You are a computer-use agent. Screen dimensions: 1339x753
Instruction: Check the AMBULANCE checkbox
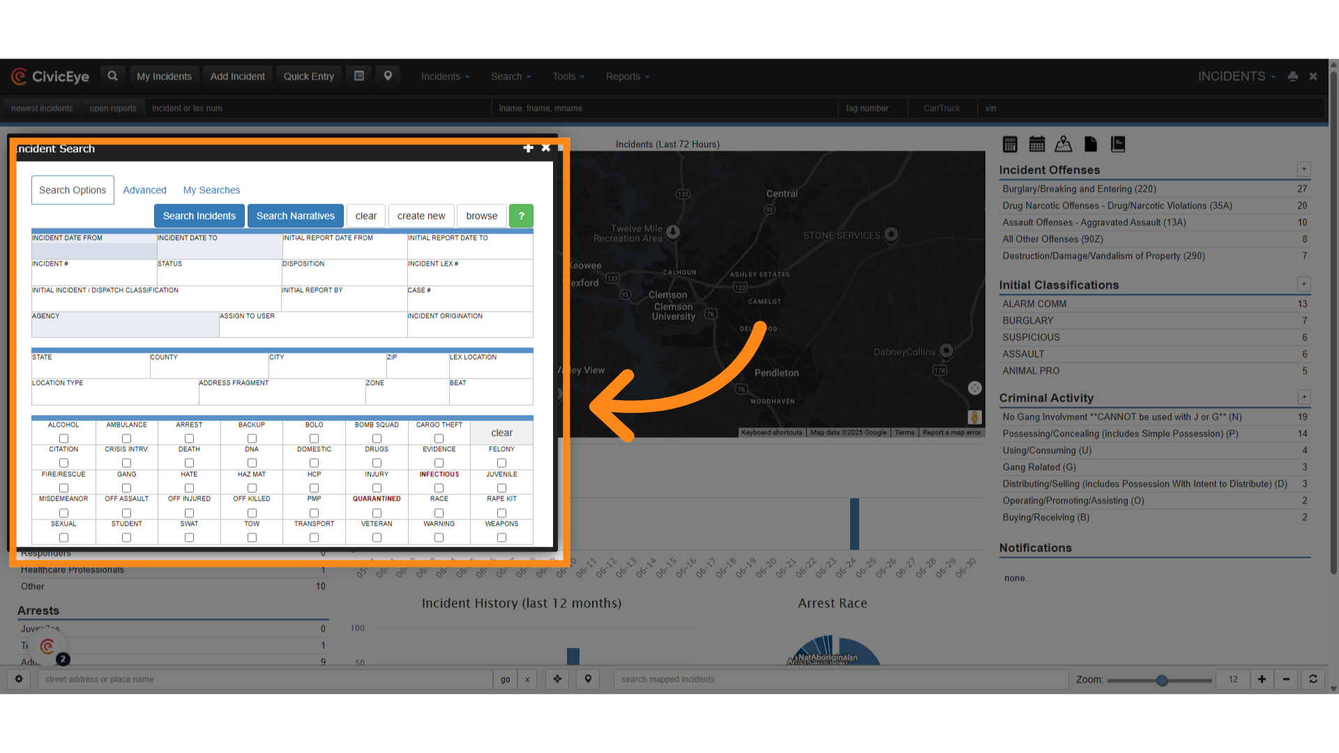(x=126, y=439)
